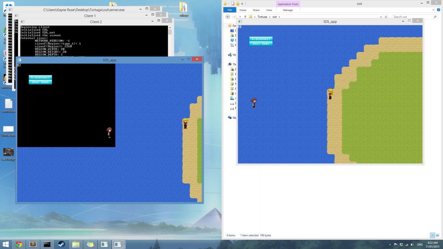Click the '1 item selected 198 bytes' status text
This screenshot has width=443, height=249.
point(256,236)
